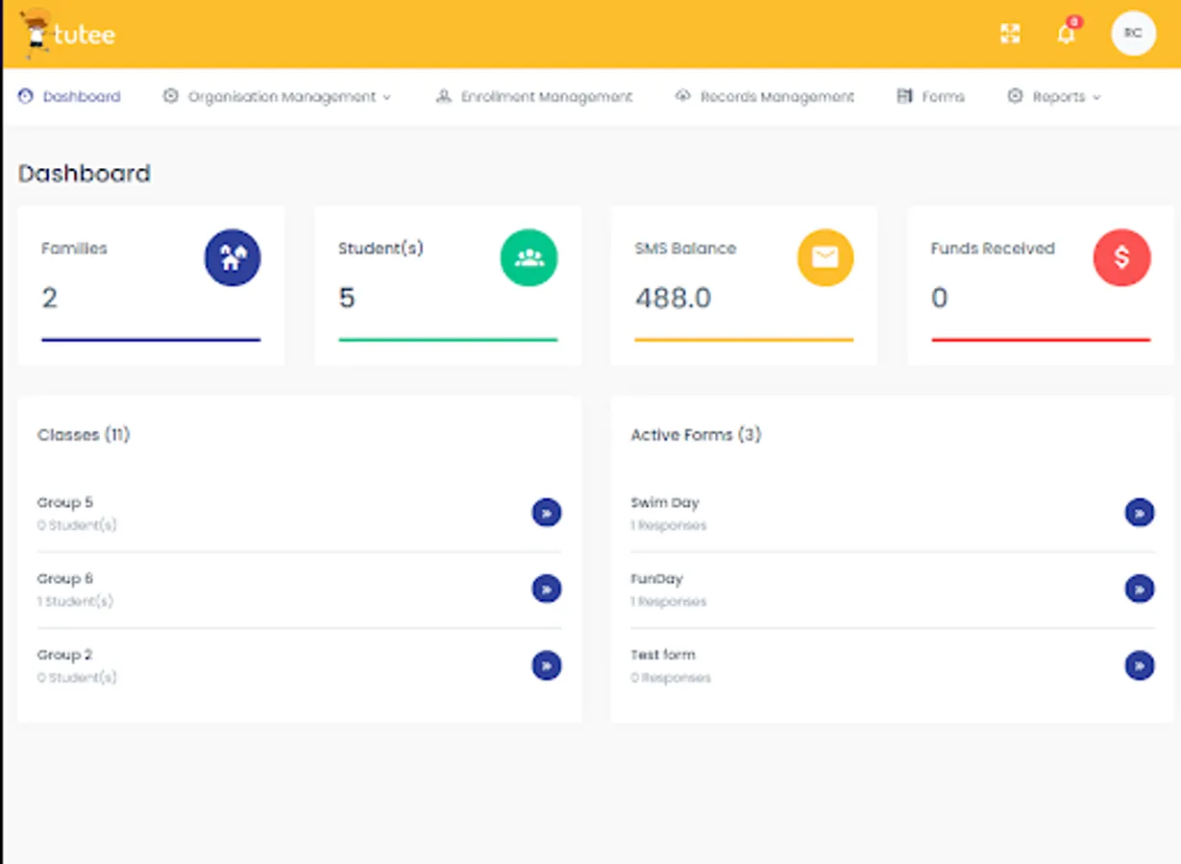Image resolution: width=1181 pixels, height=864 pixels.
Task: Click '1 Student(s)' under Group 6
Action: [x=76, y=602]
